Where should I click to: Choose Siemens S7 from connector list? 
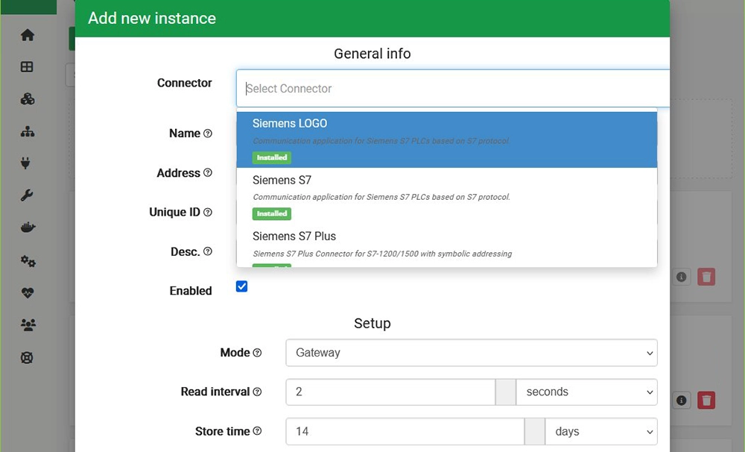click(x=446, y=195)
